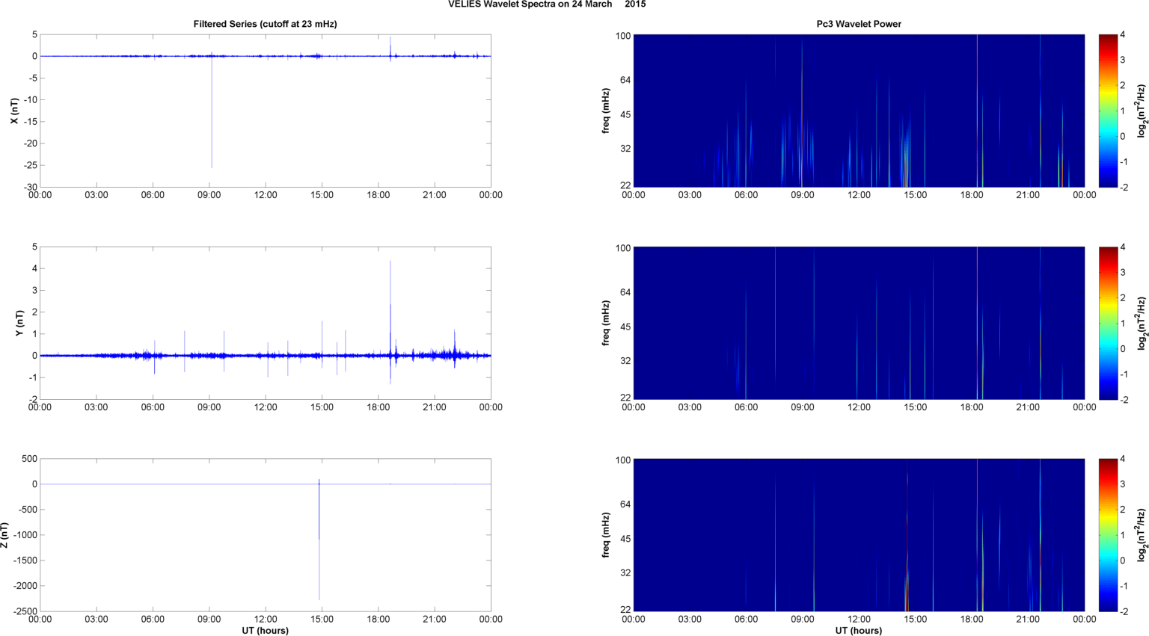
Task: Click "freq (mHz)" label of the Z-component spectrogram
Action: pyautogui.click(x=606, y=535)
